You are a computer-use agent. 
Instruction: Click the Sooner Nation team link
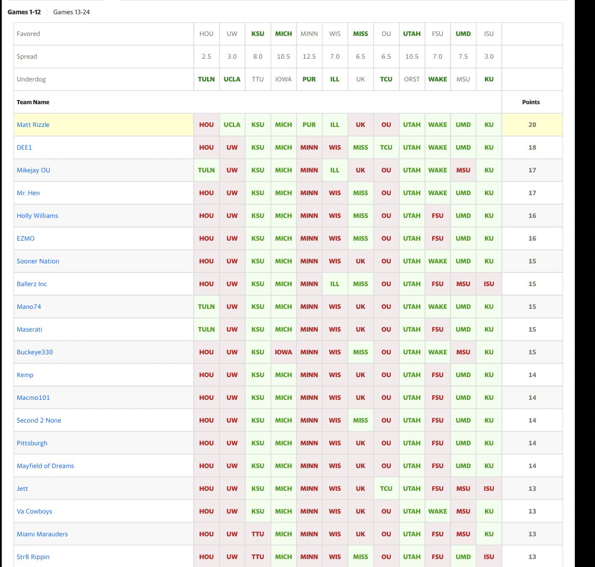(38, 261)
